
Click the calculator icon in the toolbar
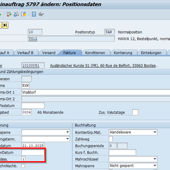(x=34, y=14)
